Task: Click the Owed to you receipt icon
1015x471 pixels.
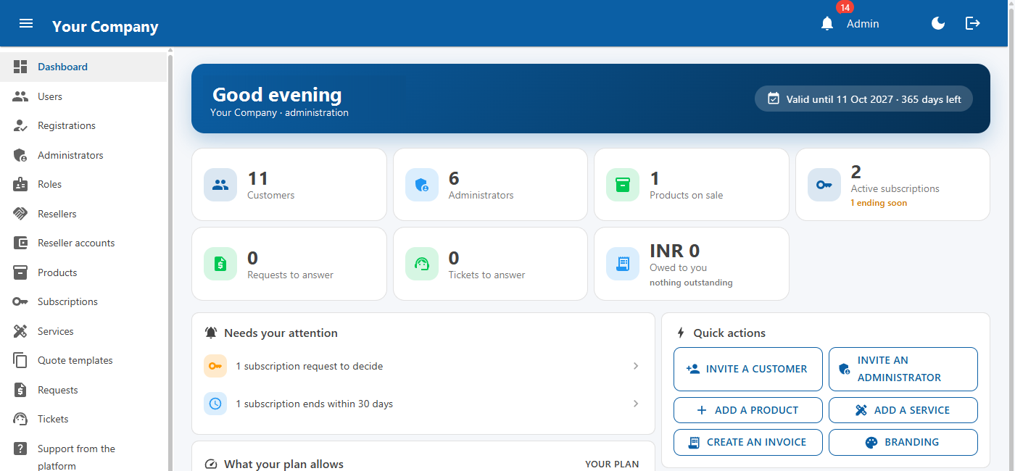Action: point(623,264)
